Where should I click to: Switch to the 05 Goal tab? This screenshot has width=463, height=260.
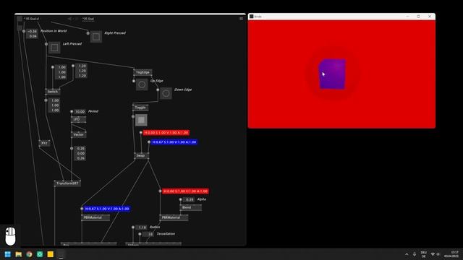pos(88,19)
